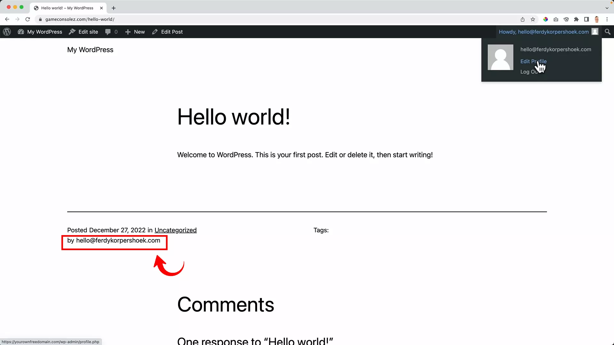The image size is (614, 345).
Task: Open the browser extensions puzzle icon
Action: (576, 19)
